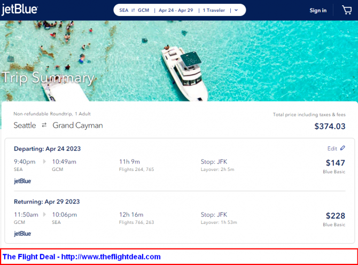Click 'Flights 264, 765' text

tap(137, 169)
